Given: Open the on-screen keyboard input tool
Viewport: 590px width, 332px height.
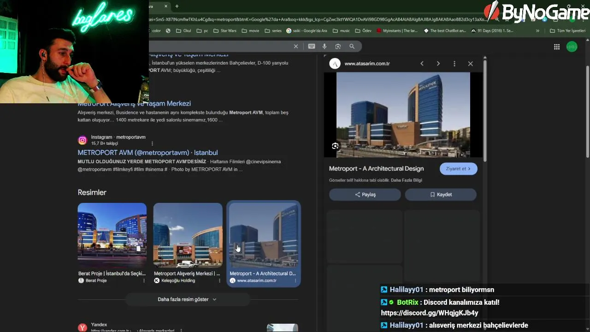Looking at the screenshot, I should (x=312, y=46).
